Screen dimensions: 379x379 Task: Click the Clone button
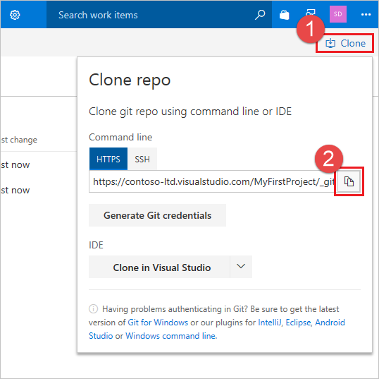(x=345, y=43)
